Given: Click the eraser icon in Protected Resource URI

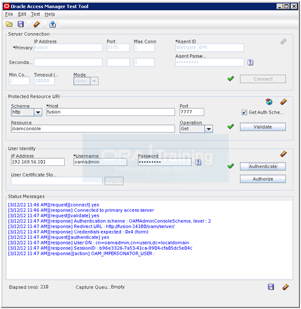Looking at the screenshot, I should 283,102.
